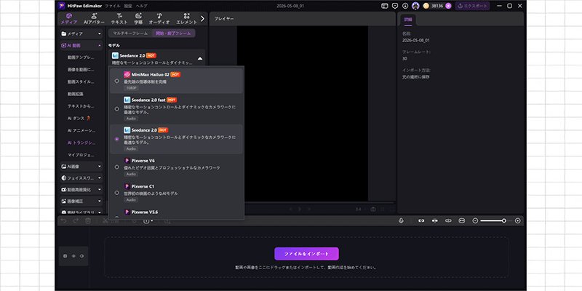This screenshot has width=582, height=291.
Task: Click the Seedance 2.0 fast model icon
Action: coord(127,100)
